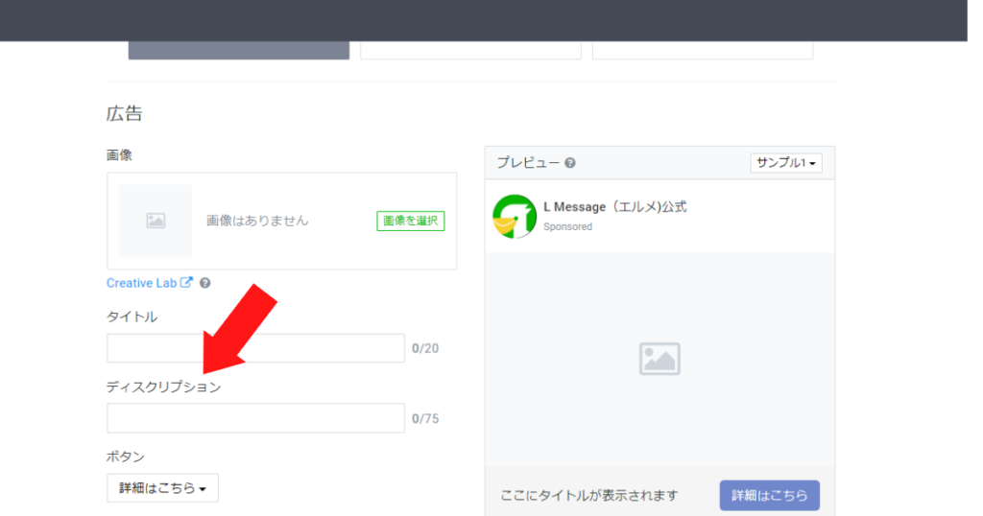Click the 0/75 description character counter

pyautogui.click(x=425, y=418)
